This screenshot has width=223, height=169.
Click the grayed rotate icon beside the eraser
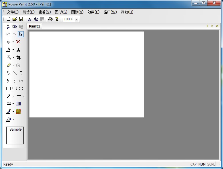point(18,65)
